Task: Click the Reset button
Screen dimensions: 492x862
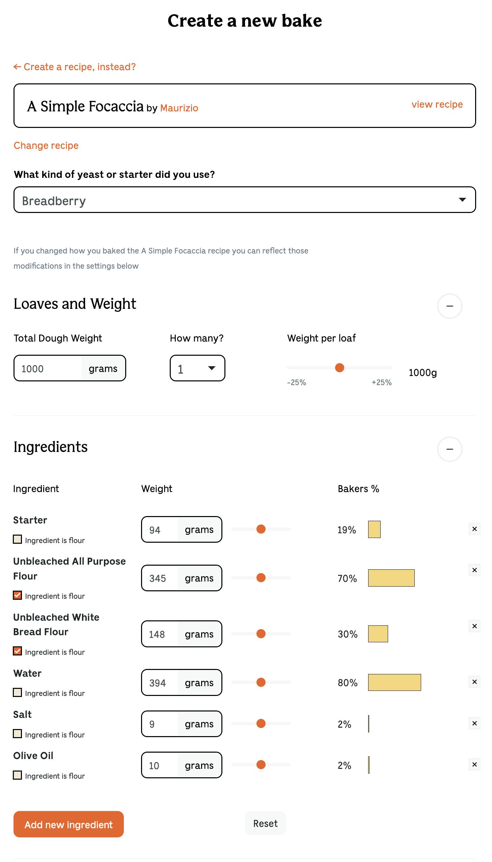Action: point(265,824)
